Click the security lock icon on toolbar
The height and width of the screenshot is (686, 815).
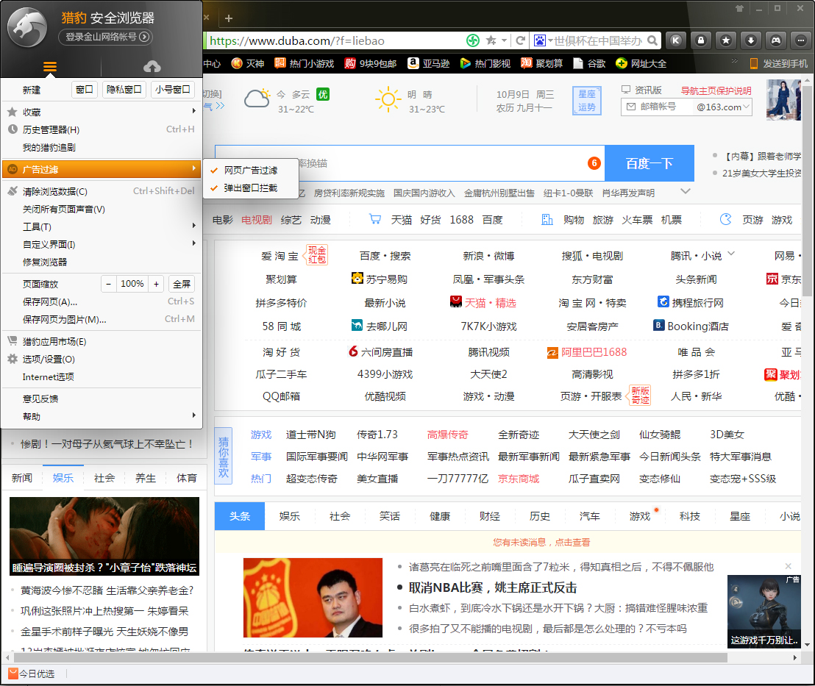[700, 40]
